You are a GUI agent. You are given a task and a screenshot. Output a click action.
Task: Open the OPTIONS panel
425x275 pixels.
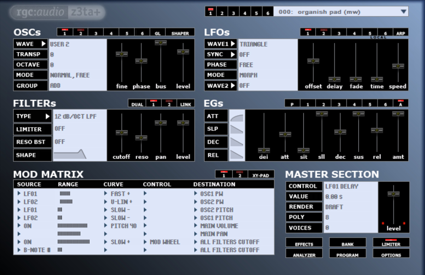pyautogui.click(x=391, y=253)
